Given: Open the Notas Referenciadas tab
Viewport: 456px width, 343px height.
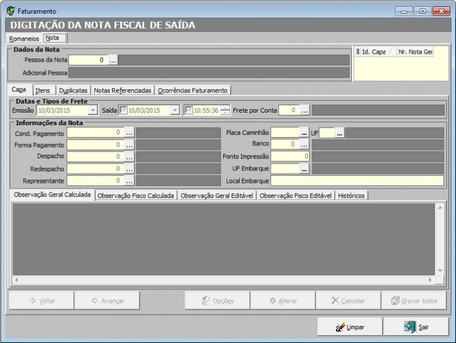Looking at the screenshot, I should pyautogui.click(x=122, y=90).
